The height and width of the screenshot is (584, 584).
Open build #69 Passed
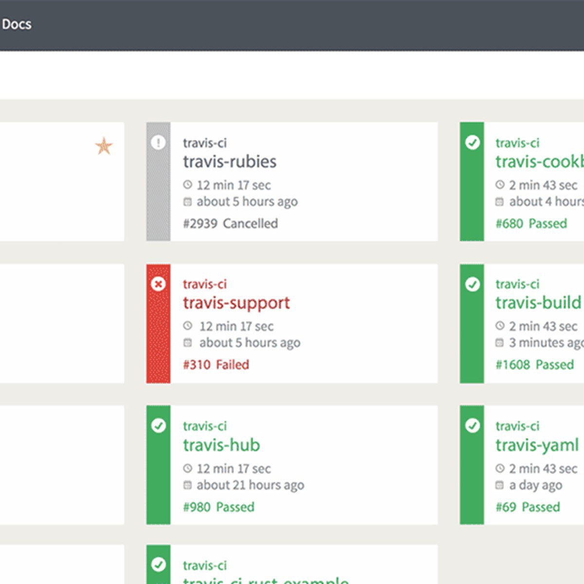click(x=528, y=507)
